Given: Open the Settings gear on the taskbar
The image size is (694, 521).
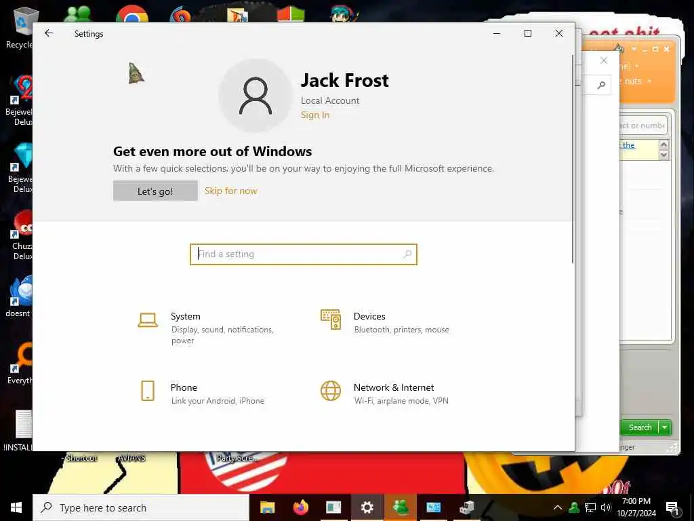Looking at the screenshot, I should [367, 507].
